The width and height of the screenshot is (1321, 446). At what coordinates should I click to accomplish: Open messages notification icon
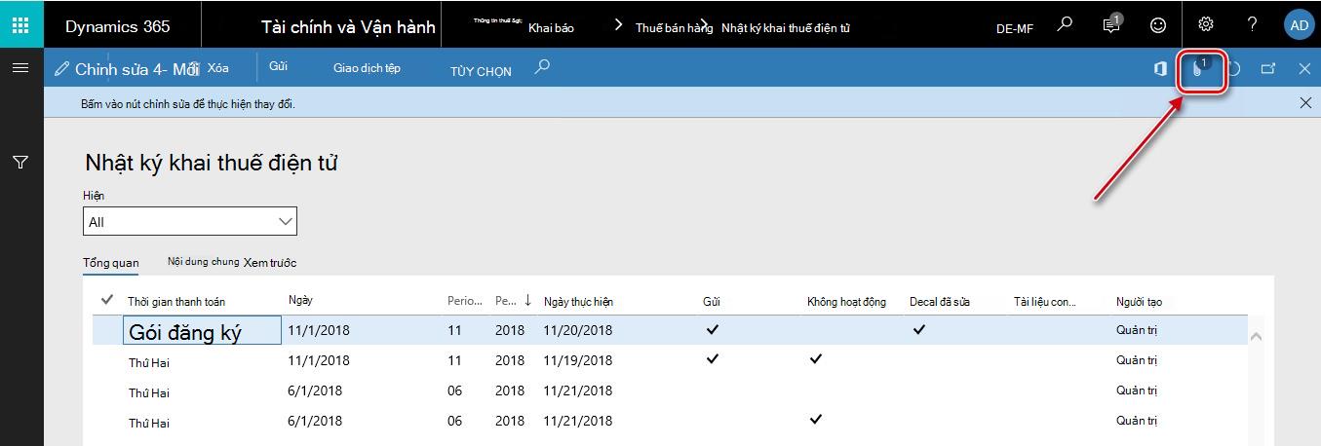[x=1111, y=24]
